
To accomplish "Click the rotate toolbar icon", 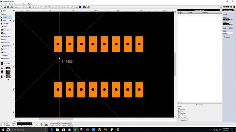I will pyautogui.click(x=41, y=7).
